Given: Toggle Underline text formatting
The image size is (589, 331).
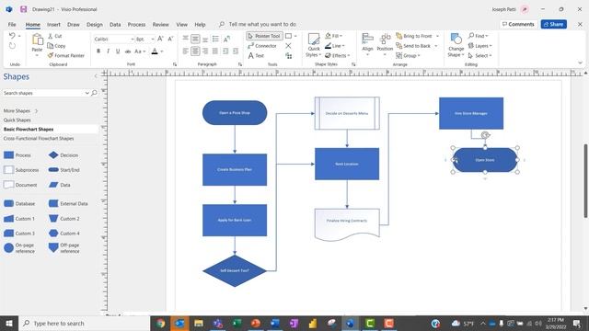Looking at the screenshot, I should pos(118,51).
